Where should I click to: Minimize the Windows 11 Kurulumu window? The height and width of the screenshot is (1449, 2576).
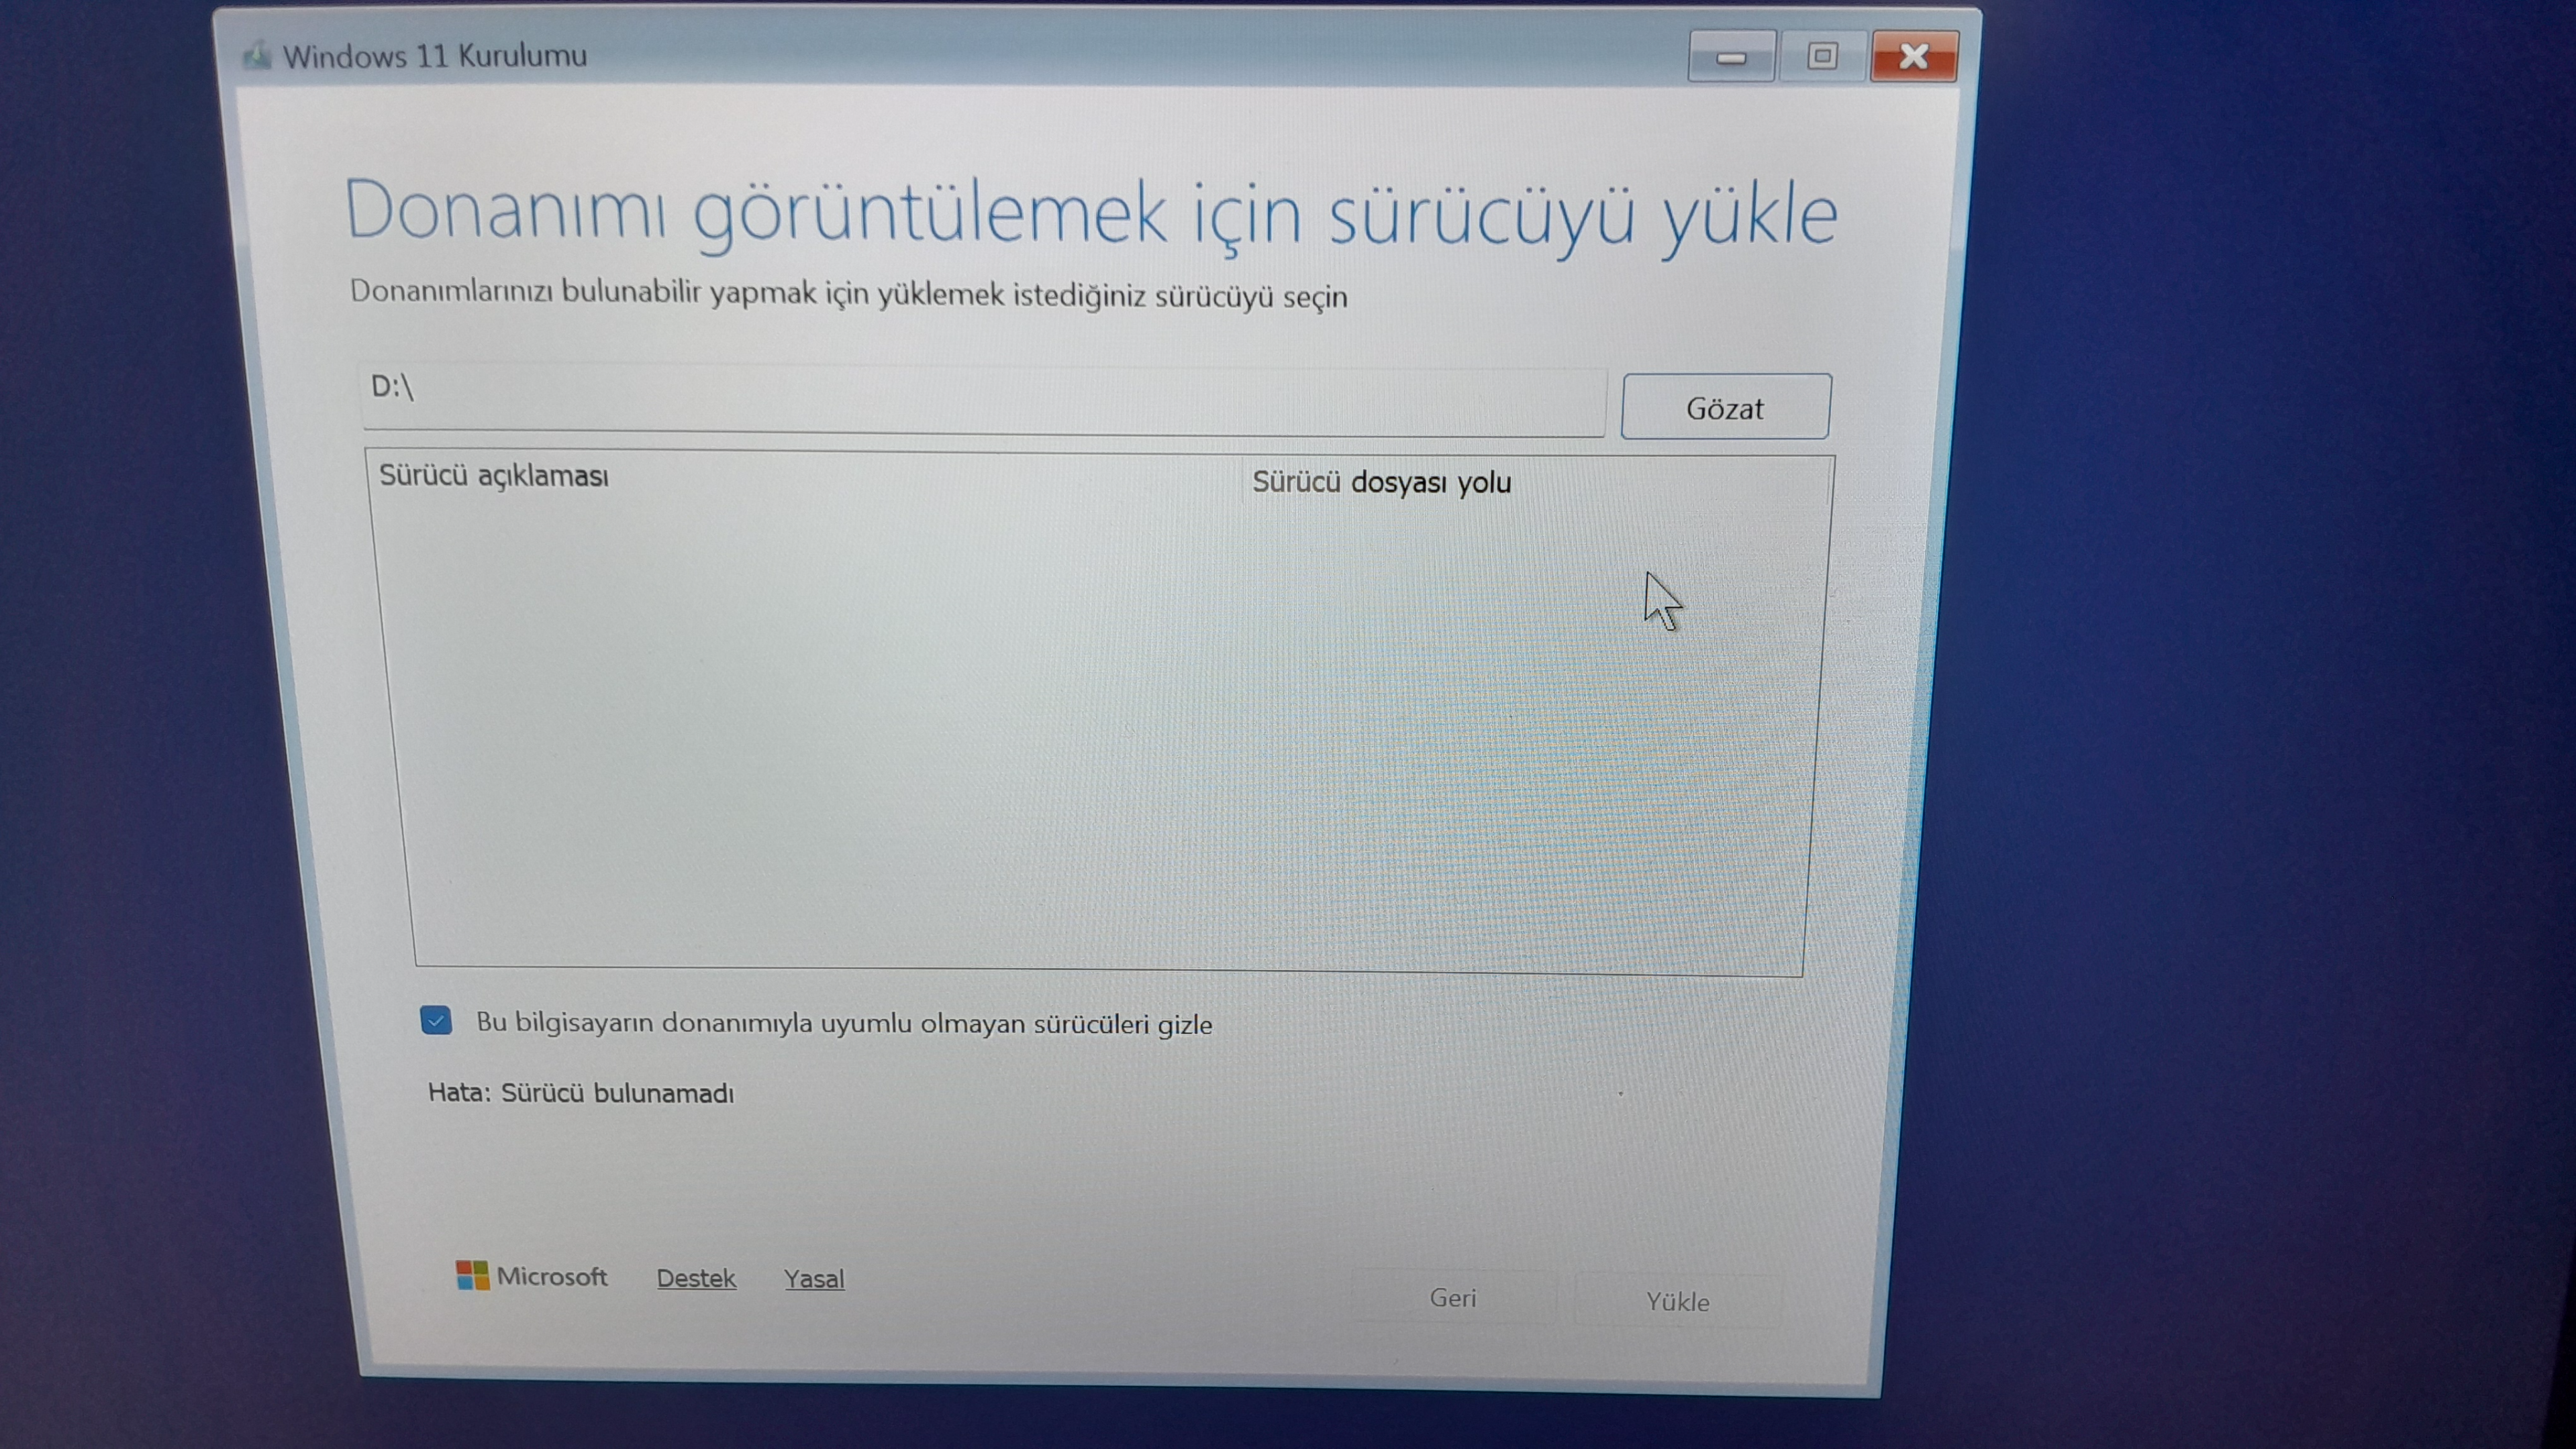point(1731,56)
